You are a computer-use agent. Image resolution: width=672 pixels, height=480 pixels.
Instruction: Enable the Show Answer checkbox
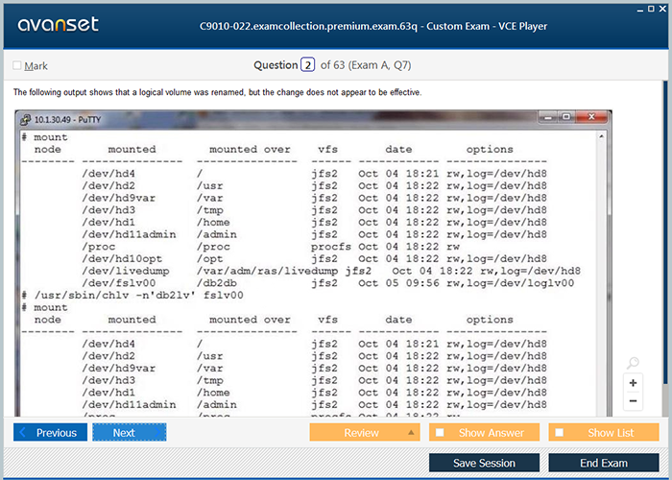point(440,433)
